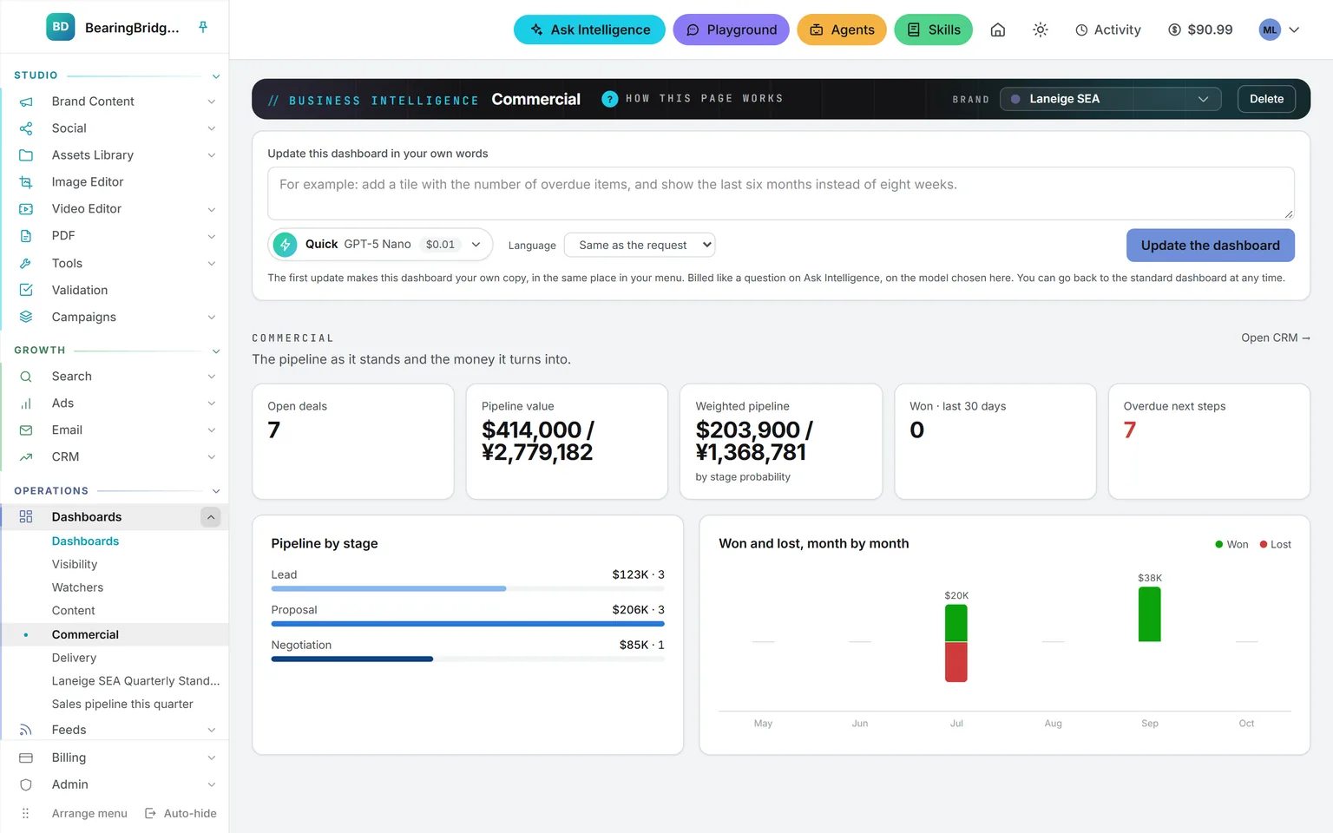Open the Visibility dashboard

click(75, 564)
